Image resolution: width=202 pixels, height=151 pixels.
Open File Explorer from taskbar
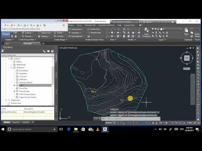(76, 129)
